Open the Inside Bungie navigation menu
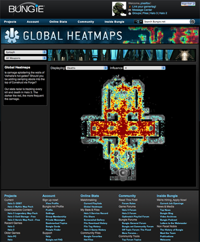Screen dimensions: 200x242 point(115,22)
